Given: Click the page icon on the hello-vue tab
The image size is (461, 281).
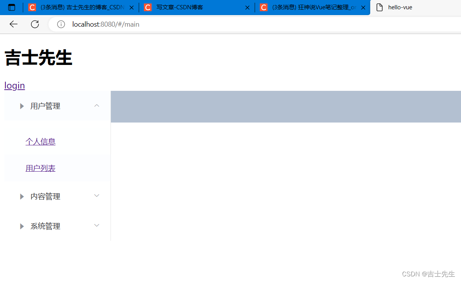Looking at the screenshot, I should point(380,7).
